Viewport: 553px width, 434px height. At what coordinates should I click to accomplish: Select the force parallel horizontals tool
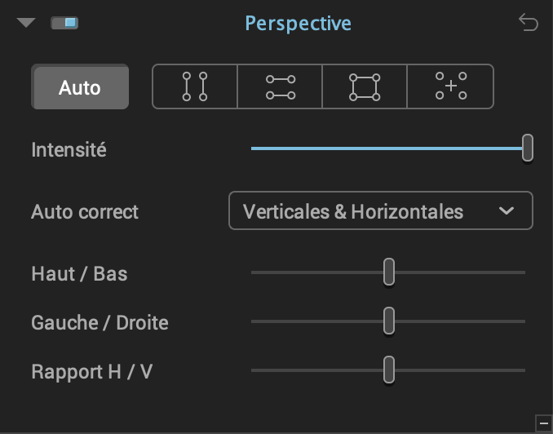point(280,86)
